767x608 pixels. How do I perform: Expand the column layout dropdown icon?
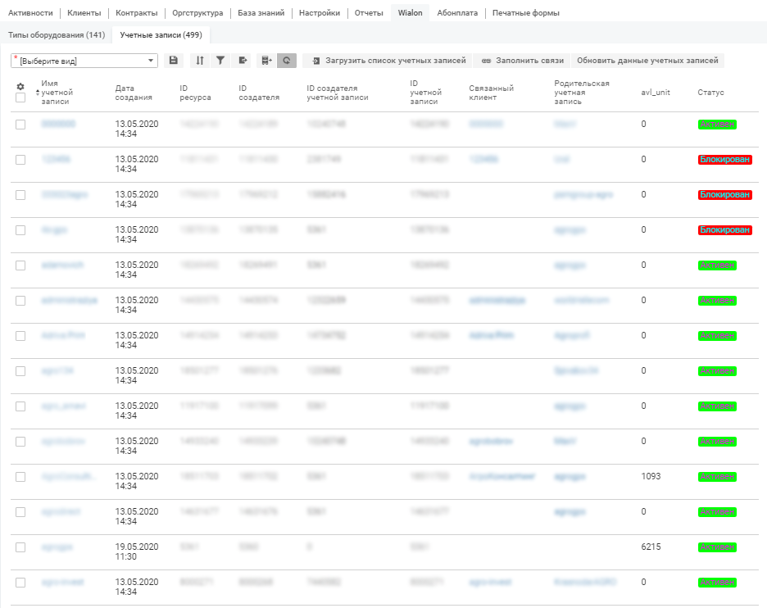[x=265, y=61]
